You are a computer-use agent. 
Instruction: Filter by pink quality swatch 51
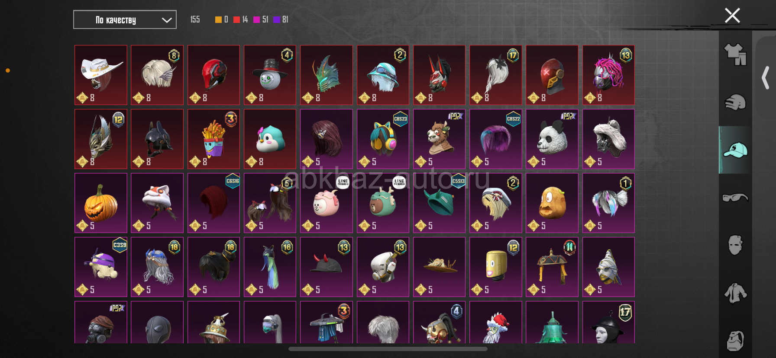[261, 19]
